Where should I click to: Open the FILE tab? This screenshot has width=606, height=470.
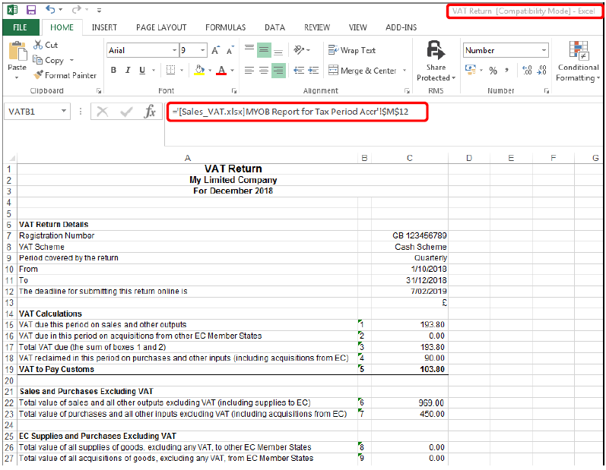pos(21,27)
